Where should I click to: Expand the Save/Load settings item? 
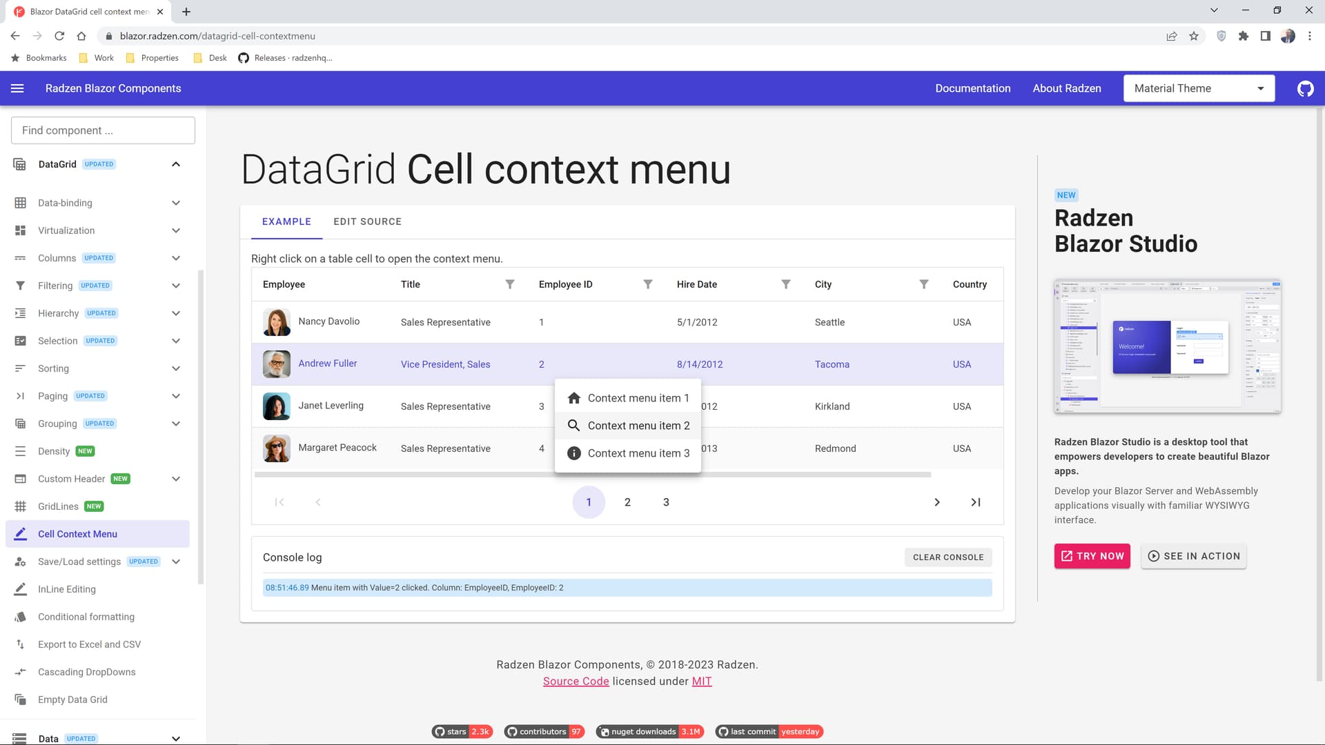[x=176, y=562]
